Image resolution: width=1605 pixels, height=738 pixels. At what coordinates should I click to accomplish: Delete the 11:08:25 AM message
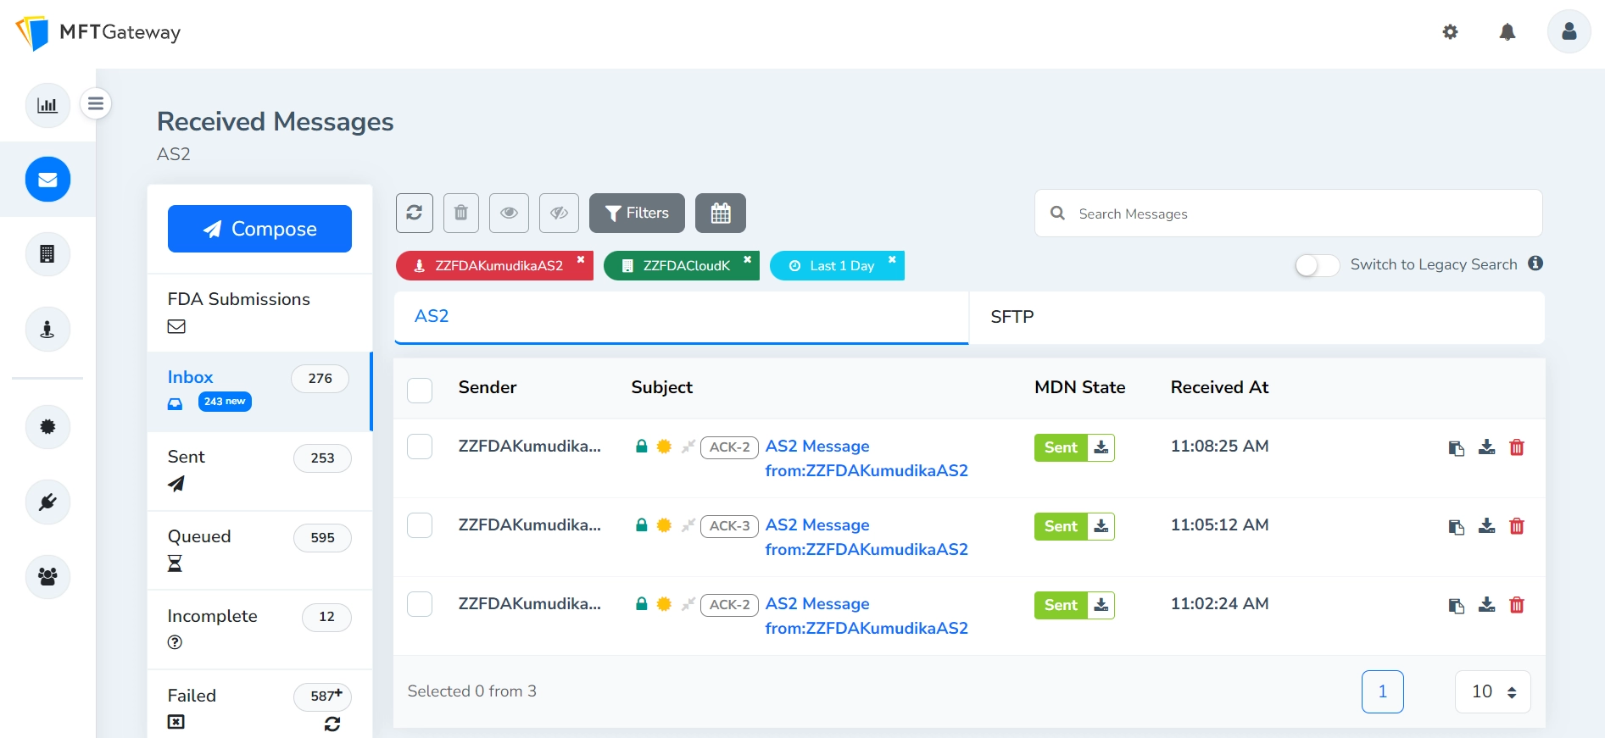click(x=1517, y=447)
